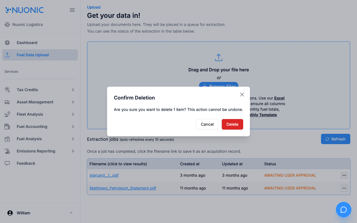Screen dimensions: 357x223
Task: Click the Fleet Analysis route icon
Action: tap(7, 114)
